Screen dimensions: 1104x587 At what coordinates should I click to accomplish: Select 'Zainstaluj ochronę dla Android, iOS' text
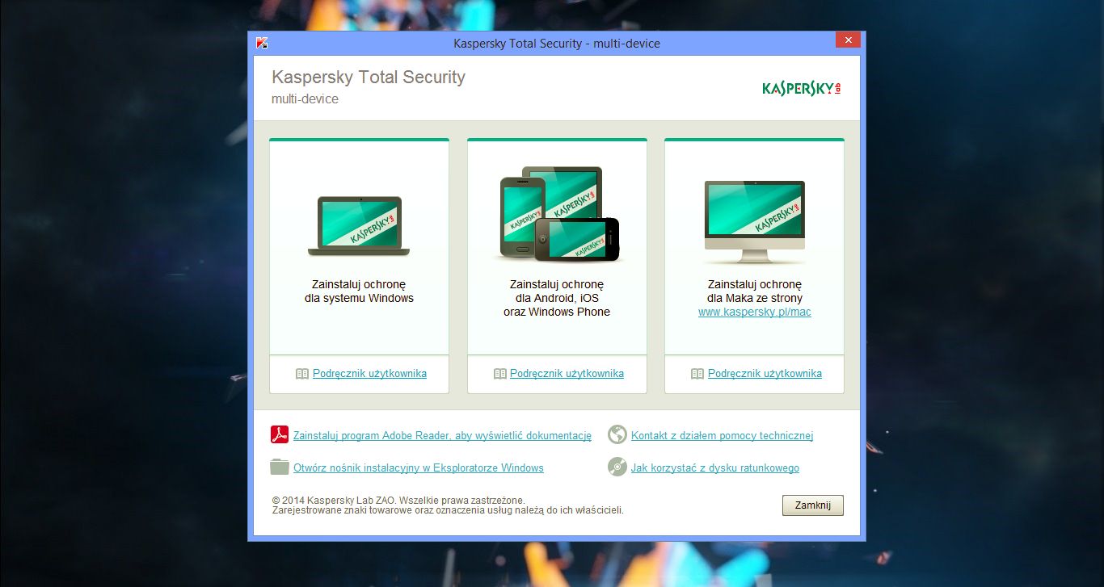(557, 291)
